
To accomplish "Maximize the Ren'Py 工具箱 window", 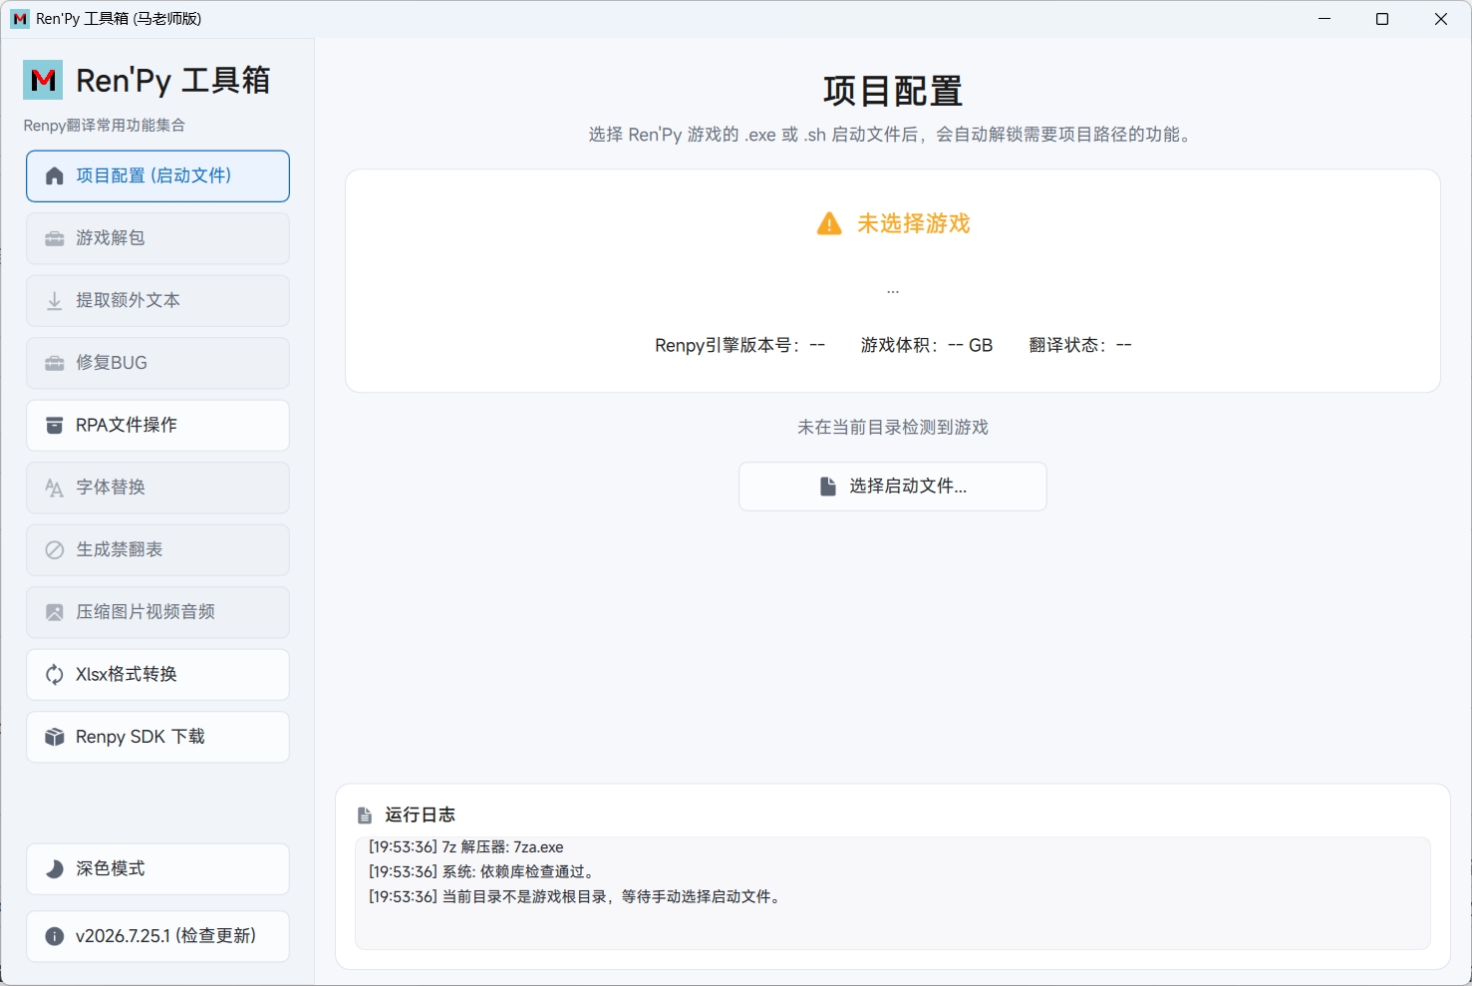I will 1382,19.
